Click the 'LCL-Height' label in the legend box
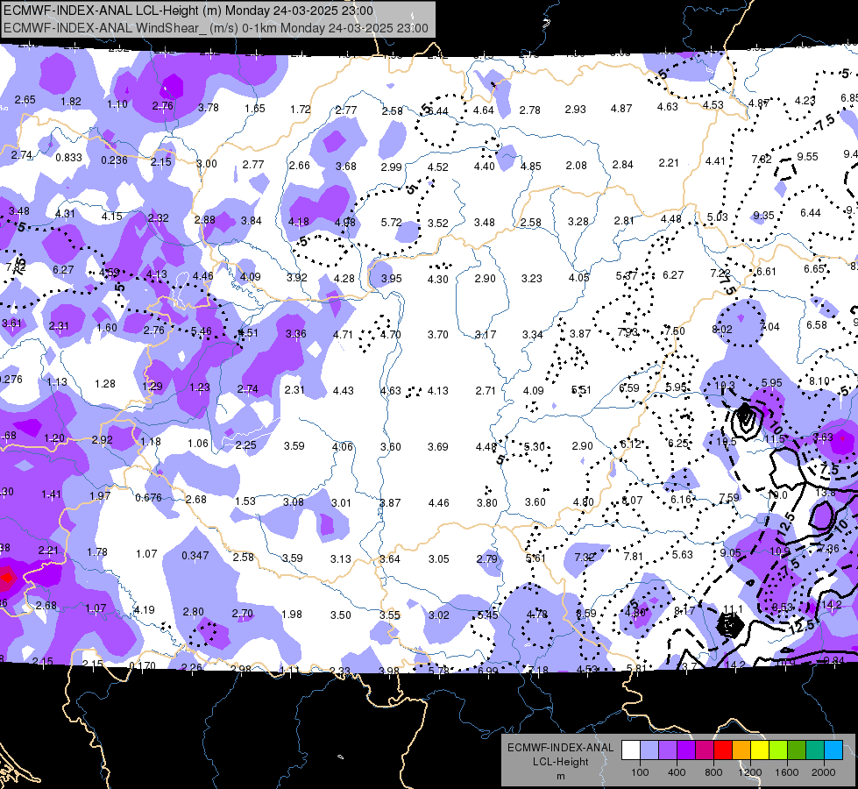Image resolution: width=858 pixels, height=789 pixels. click(560, 762)
